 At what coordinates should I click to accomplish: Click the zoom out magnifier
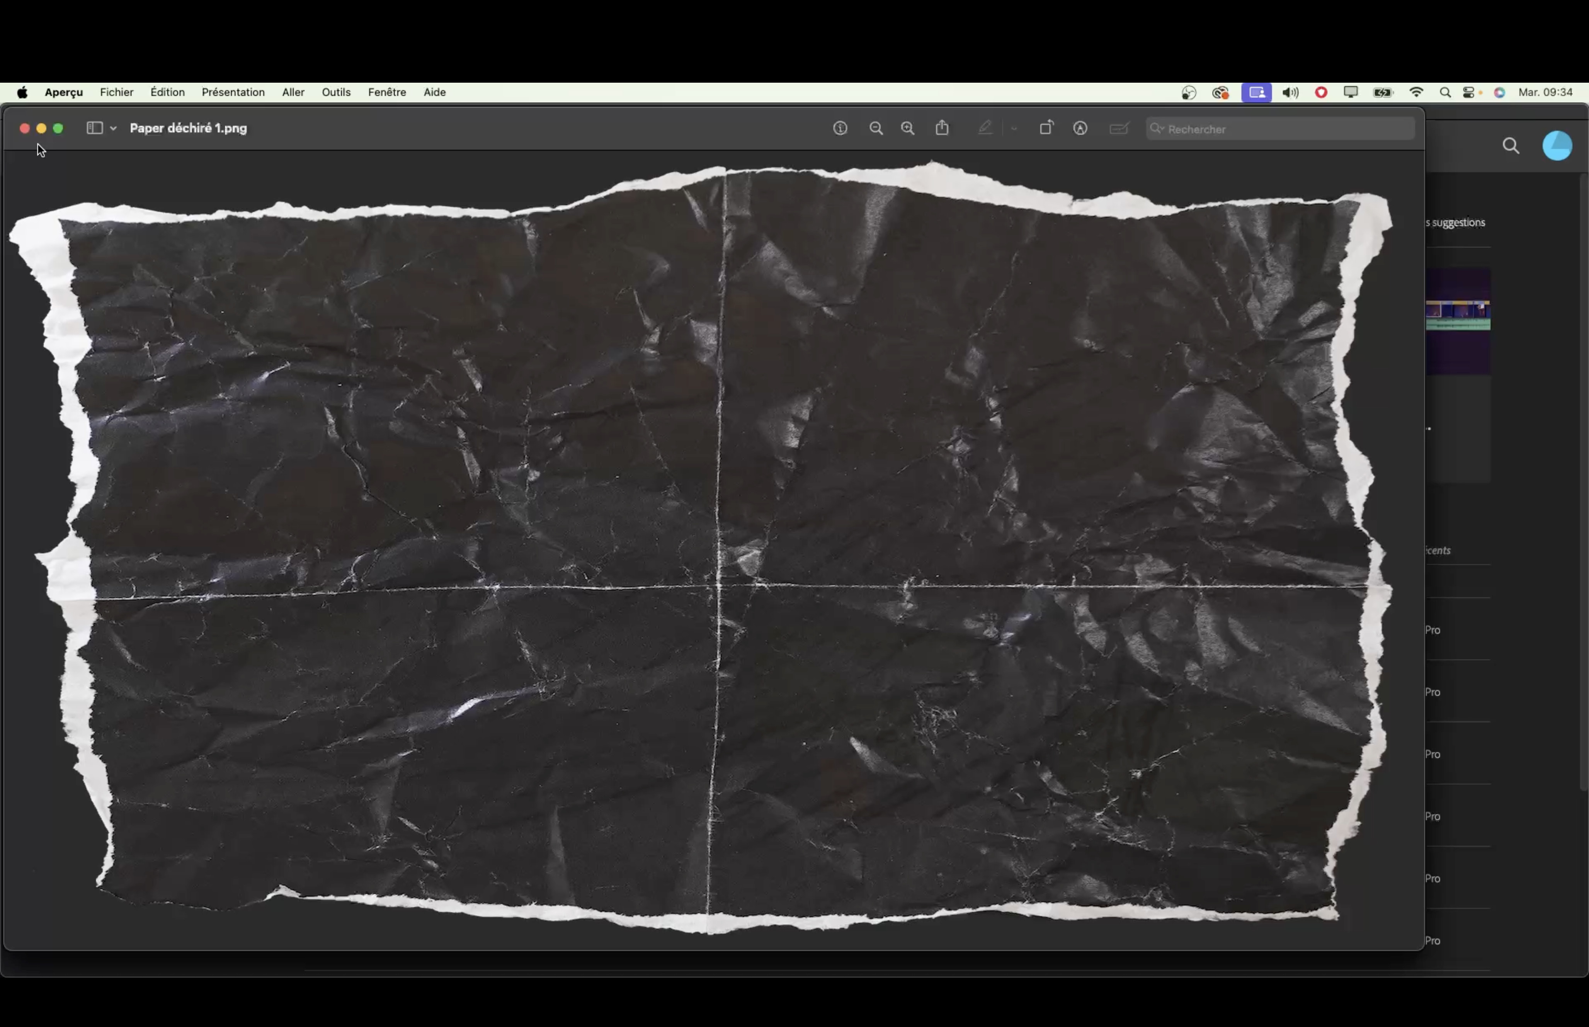(x=876, y=128)
